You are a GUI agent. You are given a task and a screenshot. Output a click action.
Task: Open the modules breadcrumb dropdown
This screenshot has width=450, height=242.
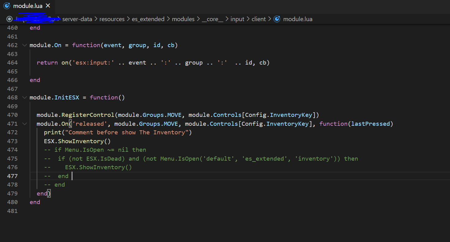point(183,19)
